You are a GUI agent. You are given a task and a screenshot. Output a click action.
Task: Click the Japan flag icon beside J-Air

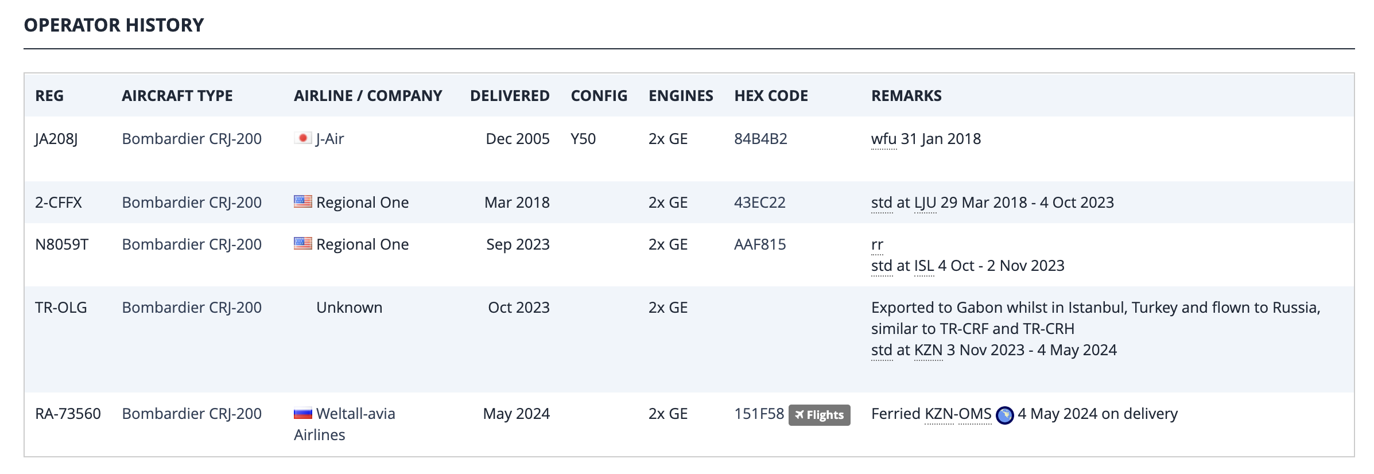point(302,138)
